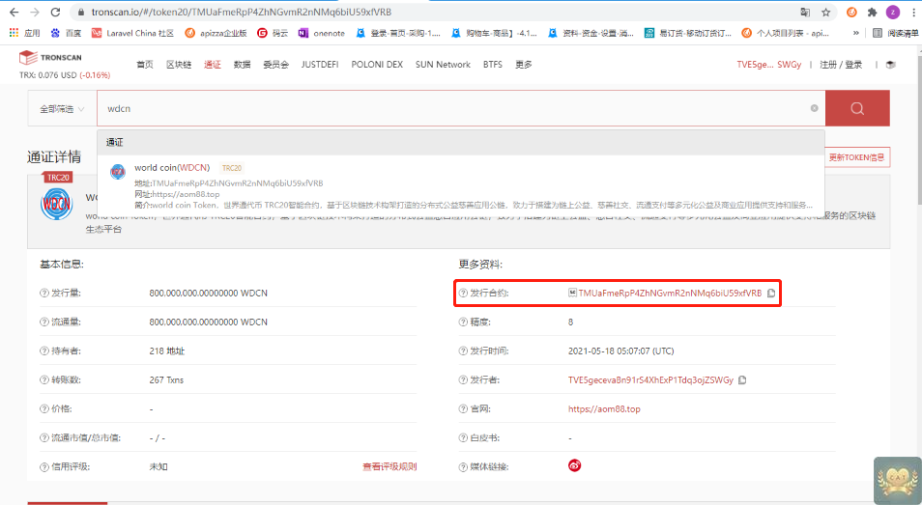Open the JUSTDEFI menu item
This screenshot has height=505, width=922.
[320, 65]
